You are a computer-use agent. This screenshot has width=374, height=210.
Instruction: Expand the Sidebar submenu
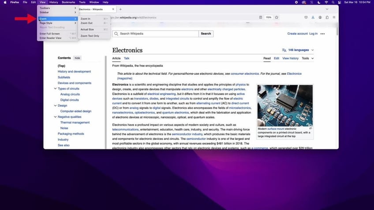pos(58,12)
